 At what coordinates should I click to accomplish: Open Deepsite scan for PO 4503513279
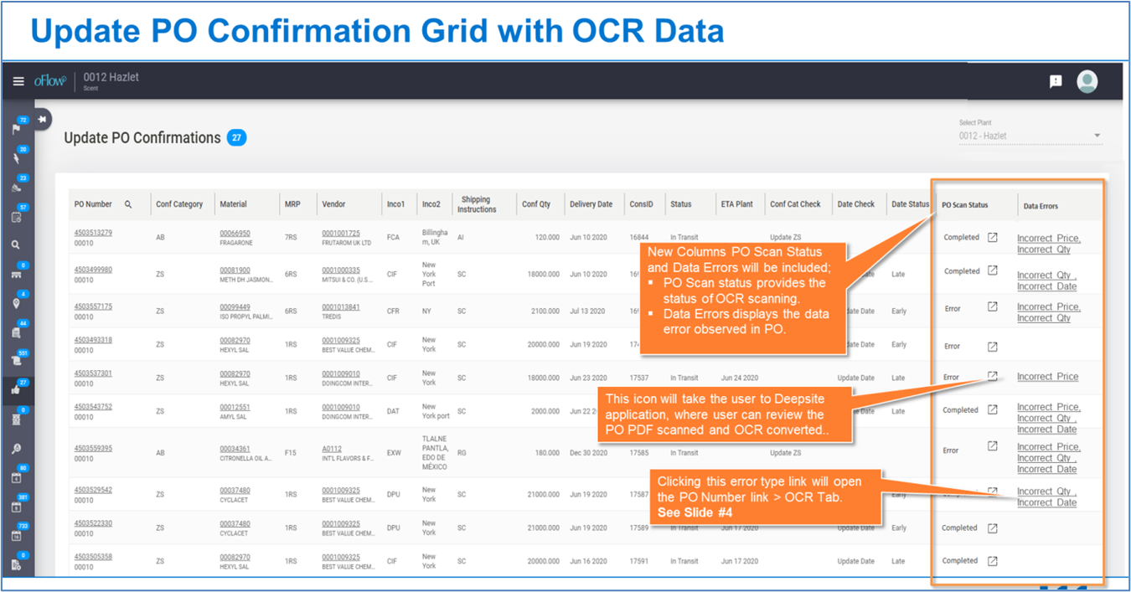[x=992, y=238]
